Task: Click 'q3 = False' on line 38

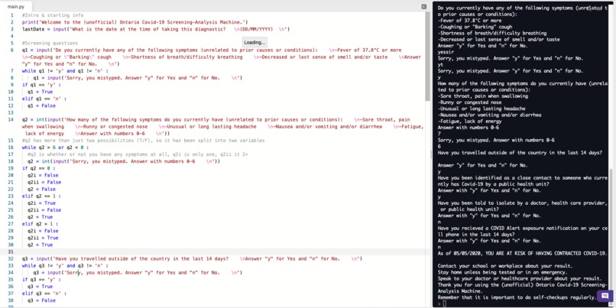Action: coord(41,300)
